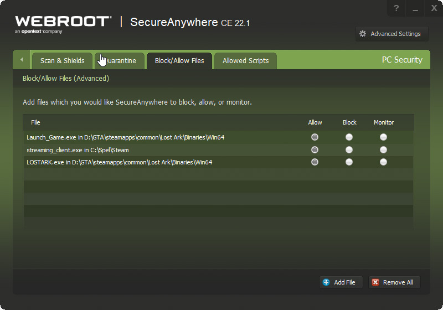Open the Block/Allow Files tab
443x310 pixels.
[179, 61]
